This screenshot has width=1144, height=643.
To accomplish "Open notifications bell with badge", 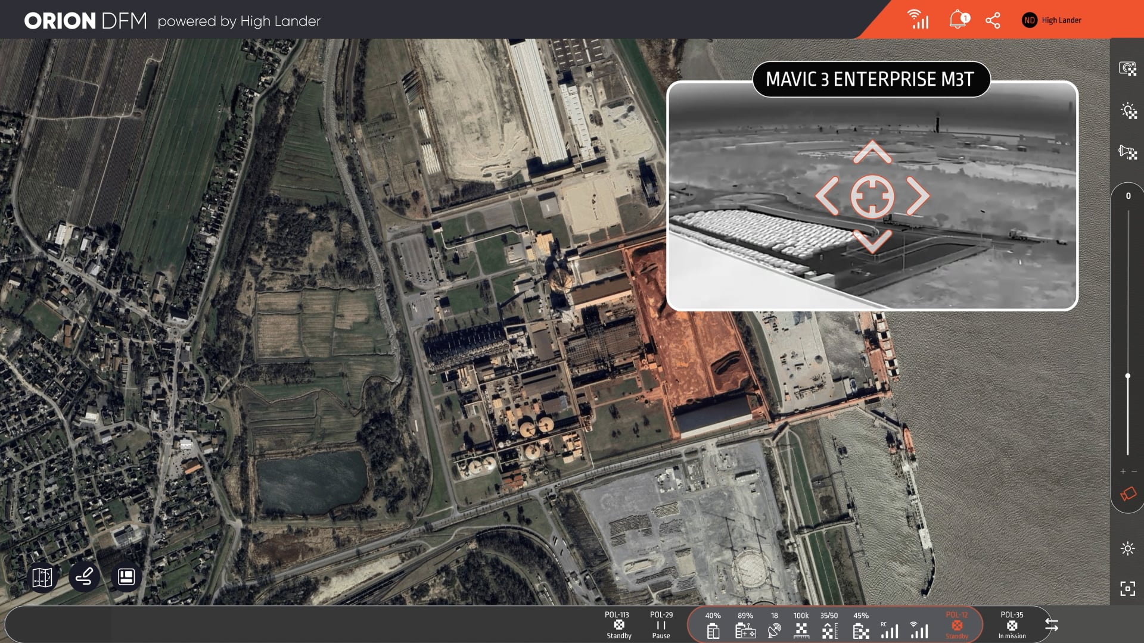I will coord(958,20).
